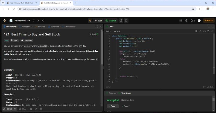Go to next problem arrow
216x113 pixels.
(x=38, y=21)
